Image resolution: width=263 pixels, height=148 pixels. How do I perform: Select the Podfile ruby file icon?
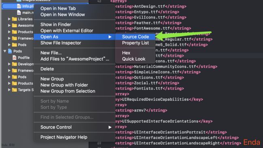click(15, 58)
